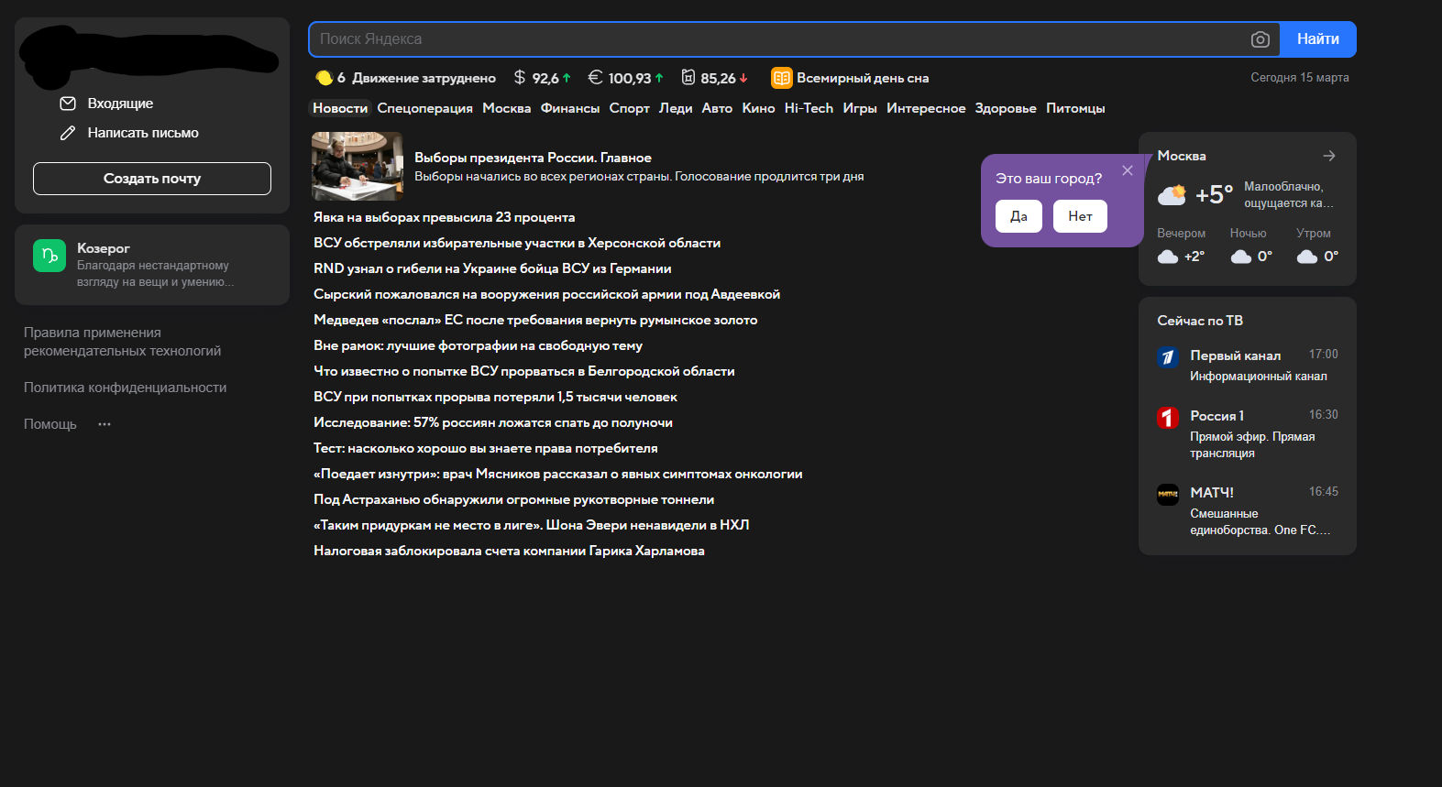Open 'Вне рамок: лучшие фотографии' article
The height and width of the screenshot is (787, 1442).
[x=478, y=345]
